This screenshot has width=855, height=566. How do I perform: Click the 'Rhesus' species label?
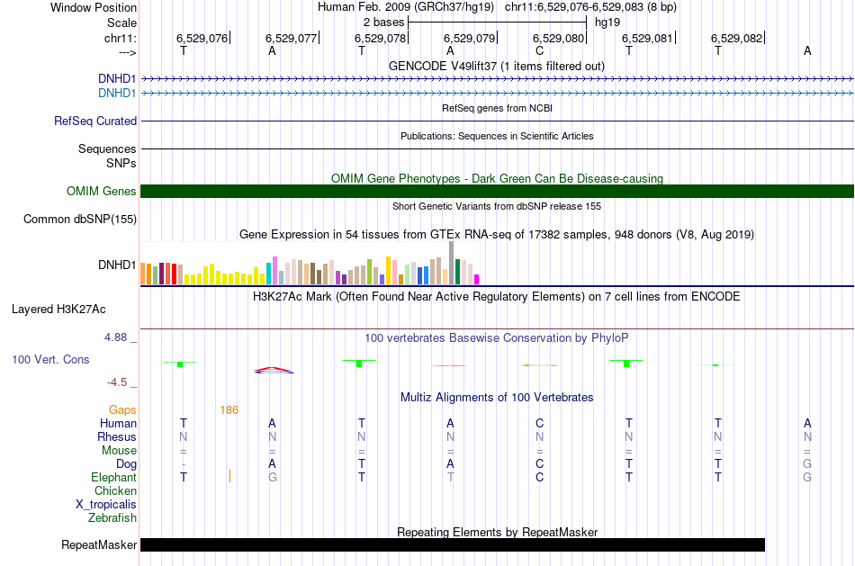pyautogui.click(x=117, y=436)
